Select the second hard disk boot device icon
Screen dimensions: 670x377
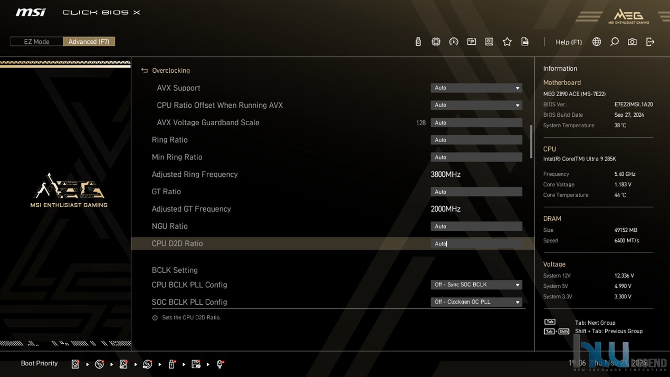point(123,364)
